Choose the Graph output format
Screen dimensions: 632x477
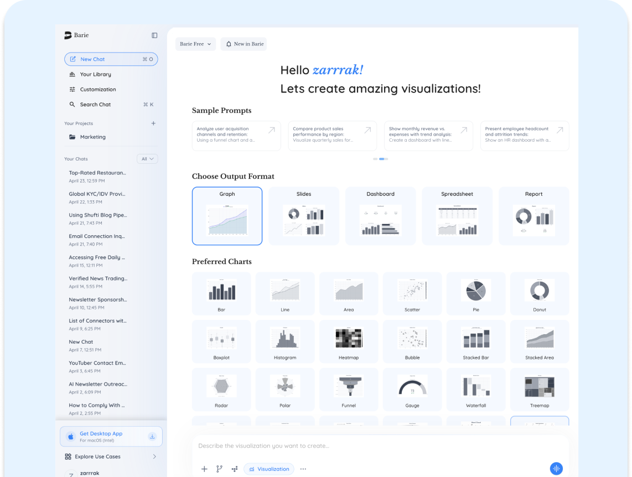(227, 216)
